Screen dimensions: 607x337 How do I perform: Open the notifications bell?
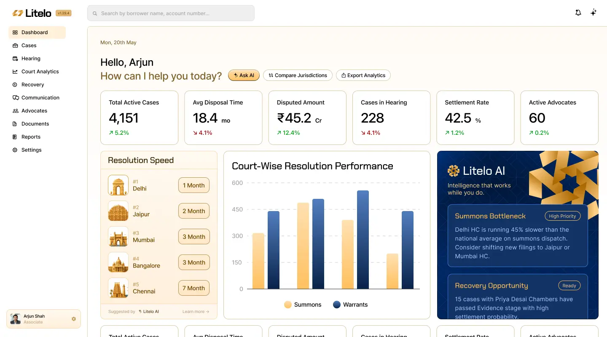click(578, 13)
